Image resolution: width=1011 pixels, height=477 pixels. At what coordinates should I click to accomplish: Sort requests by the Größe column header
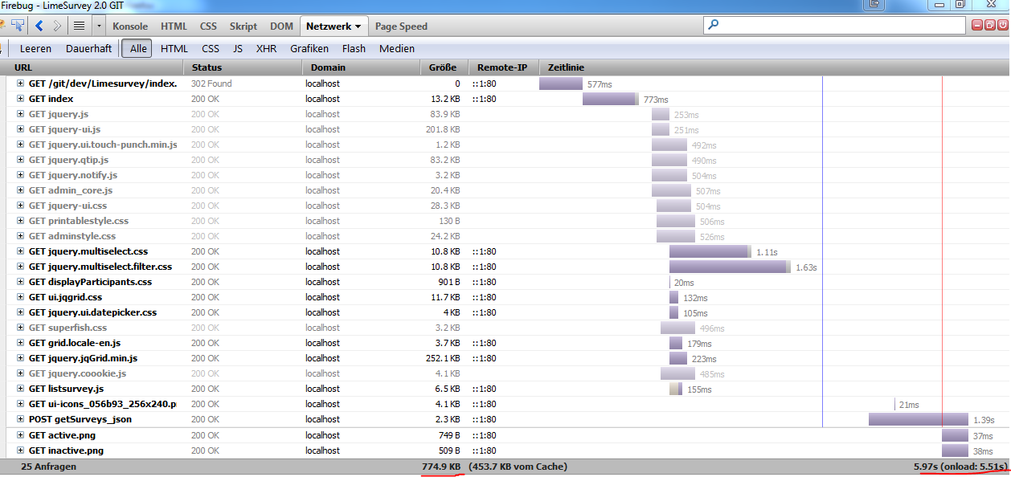coord(443,68)
